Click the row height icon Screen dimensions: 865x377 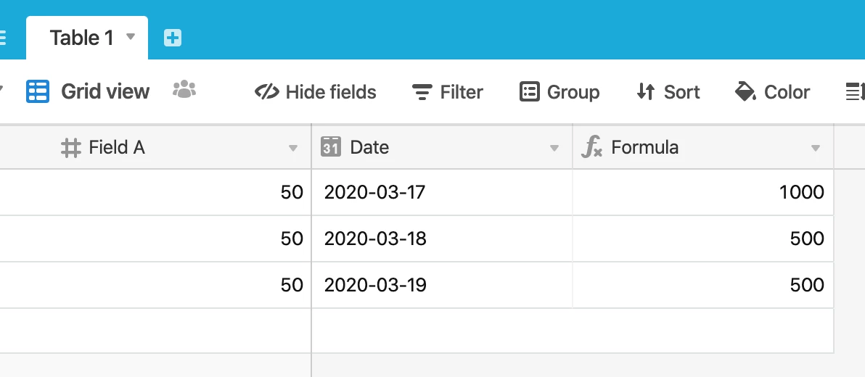pyautogui.click(x=856, y=91)
